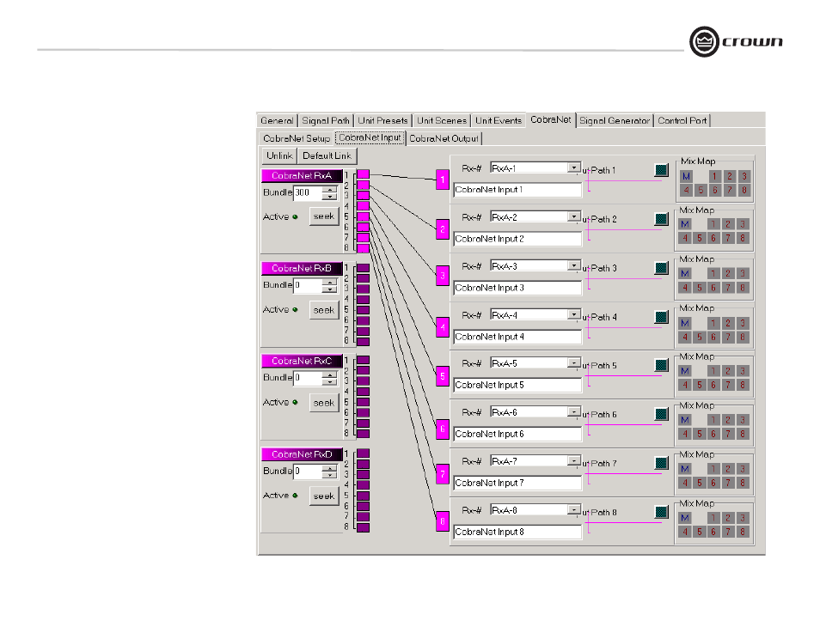Click seek button for CobraNet RxC
The width and height of the screenshot is (820, 633).
324,403
